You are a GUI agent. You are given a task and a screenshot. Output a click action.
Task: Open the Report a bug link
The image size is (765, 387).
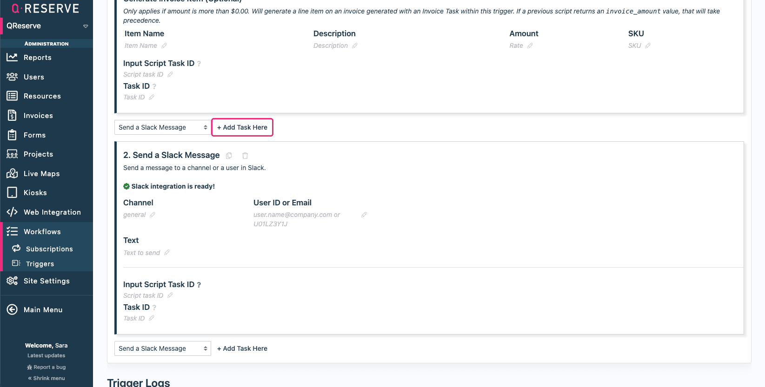coord(46,367)
